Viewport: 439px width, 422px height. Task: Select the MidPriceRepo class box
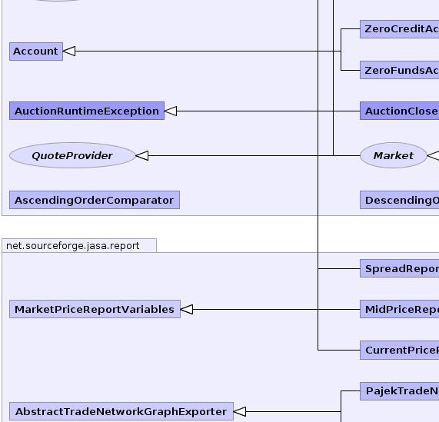tap(400, 309)
